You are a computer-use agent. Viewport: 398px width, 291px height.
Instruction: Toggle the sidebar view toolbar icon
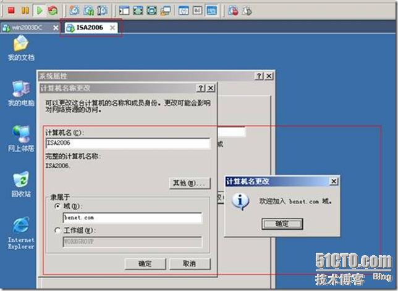pos(124,10)
